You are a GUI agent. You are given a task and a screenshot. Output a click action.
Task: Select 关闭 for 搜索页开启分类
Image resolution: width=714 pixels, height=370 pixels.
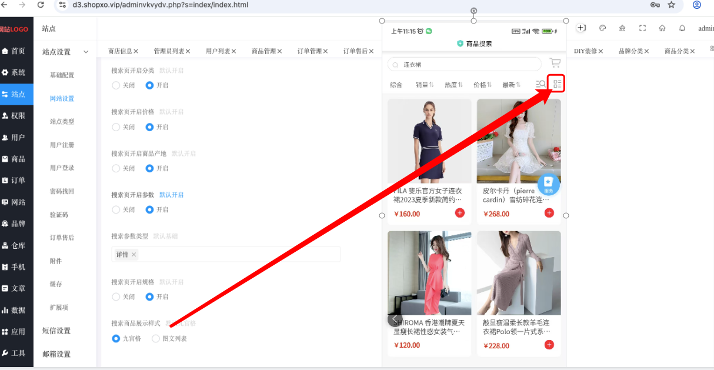pos(124,85)
